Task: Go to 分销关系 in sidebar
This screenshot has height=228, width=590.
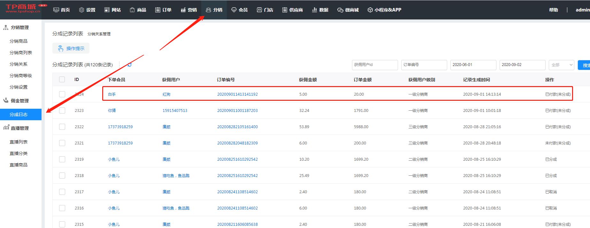Action: coord(19,64)
